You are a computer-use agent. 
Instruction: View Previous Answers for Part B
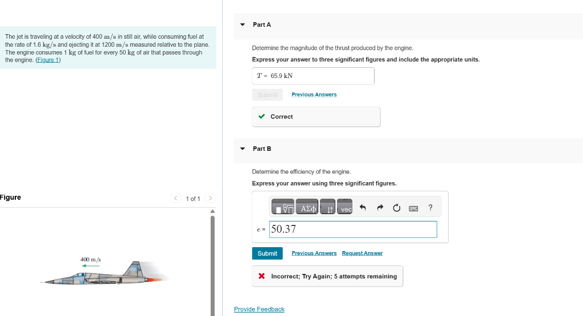[x=314, y=253]
